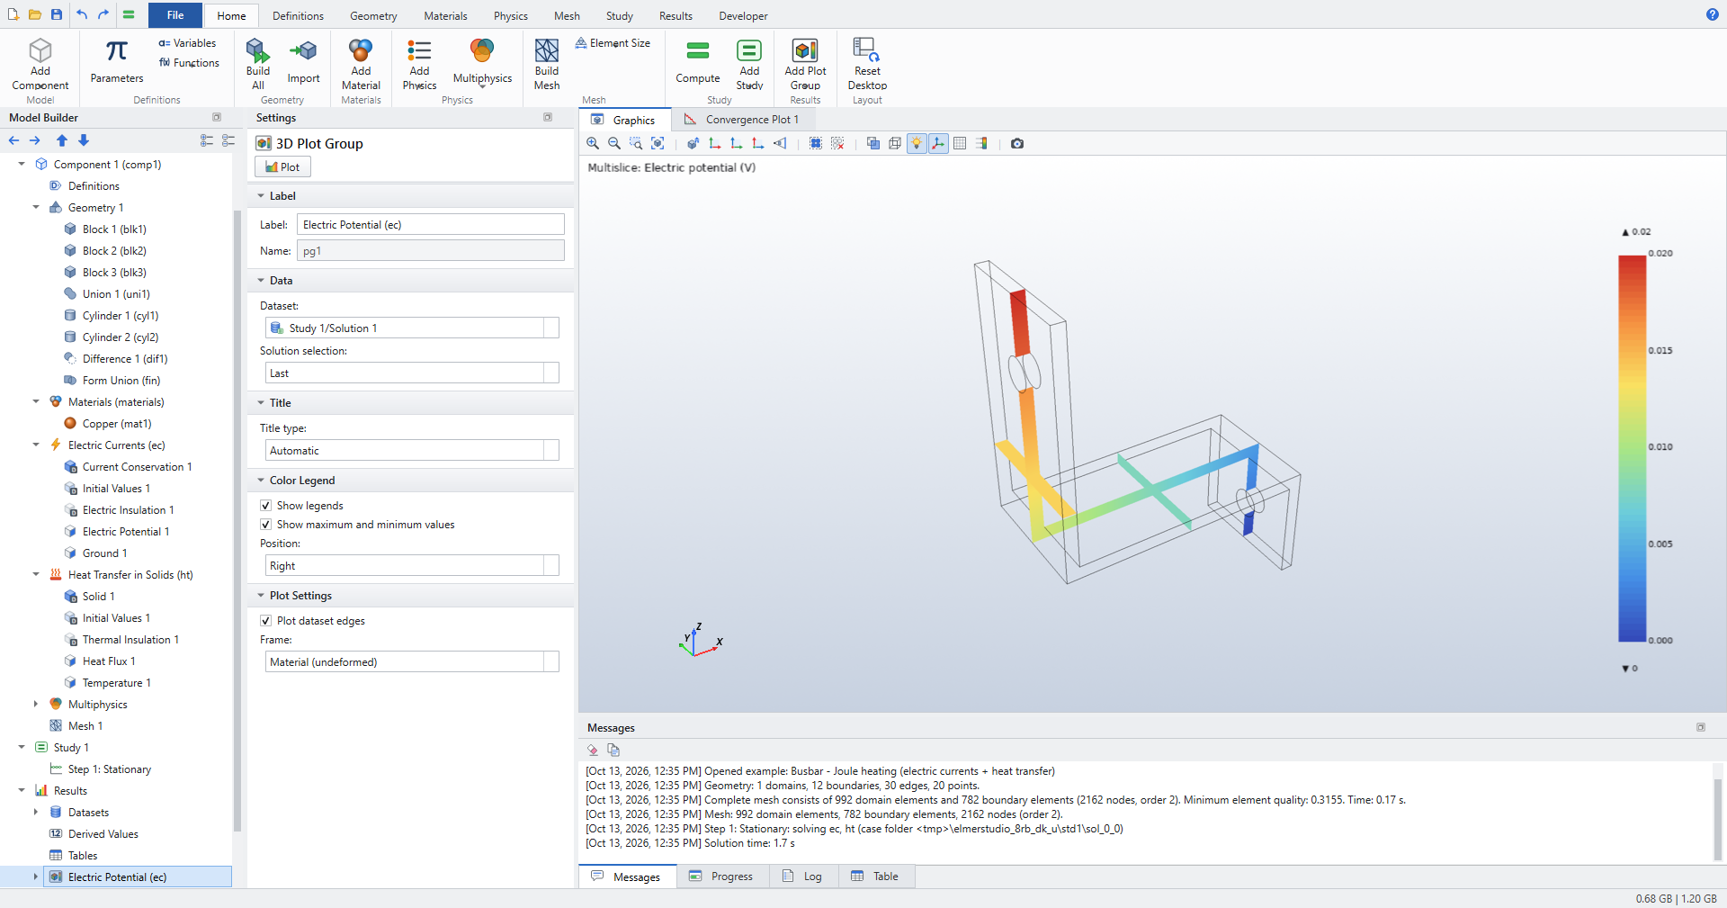Viewport: 1727px width, 908px height.
Task: Toggle Show maximum and minimum values checkbox
Action: coord(265,525)
